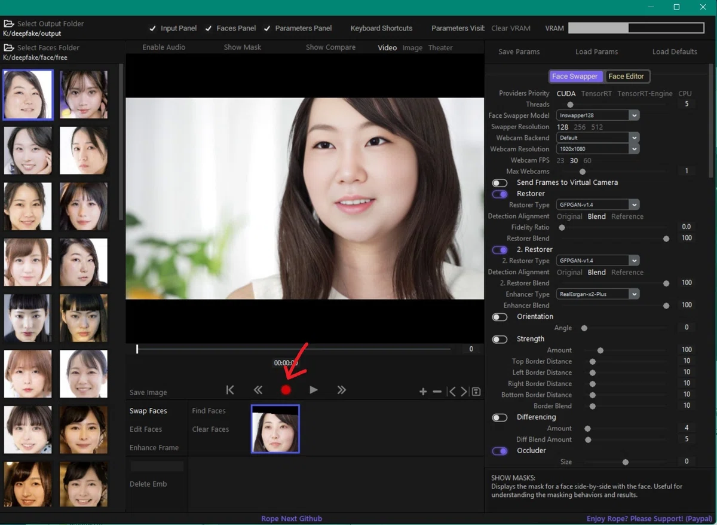Turn off the first Restorer switch
The height and width of the screenshot is (525, 717).
(x=500, y=194)
